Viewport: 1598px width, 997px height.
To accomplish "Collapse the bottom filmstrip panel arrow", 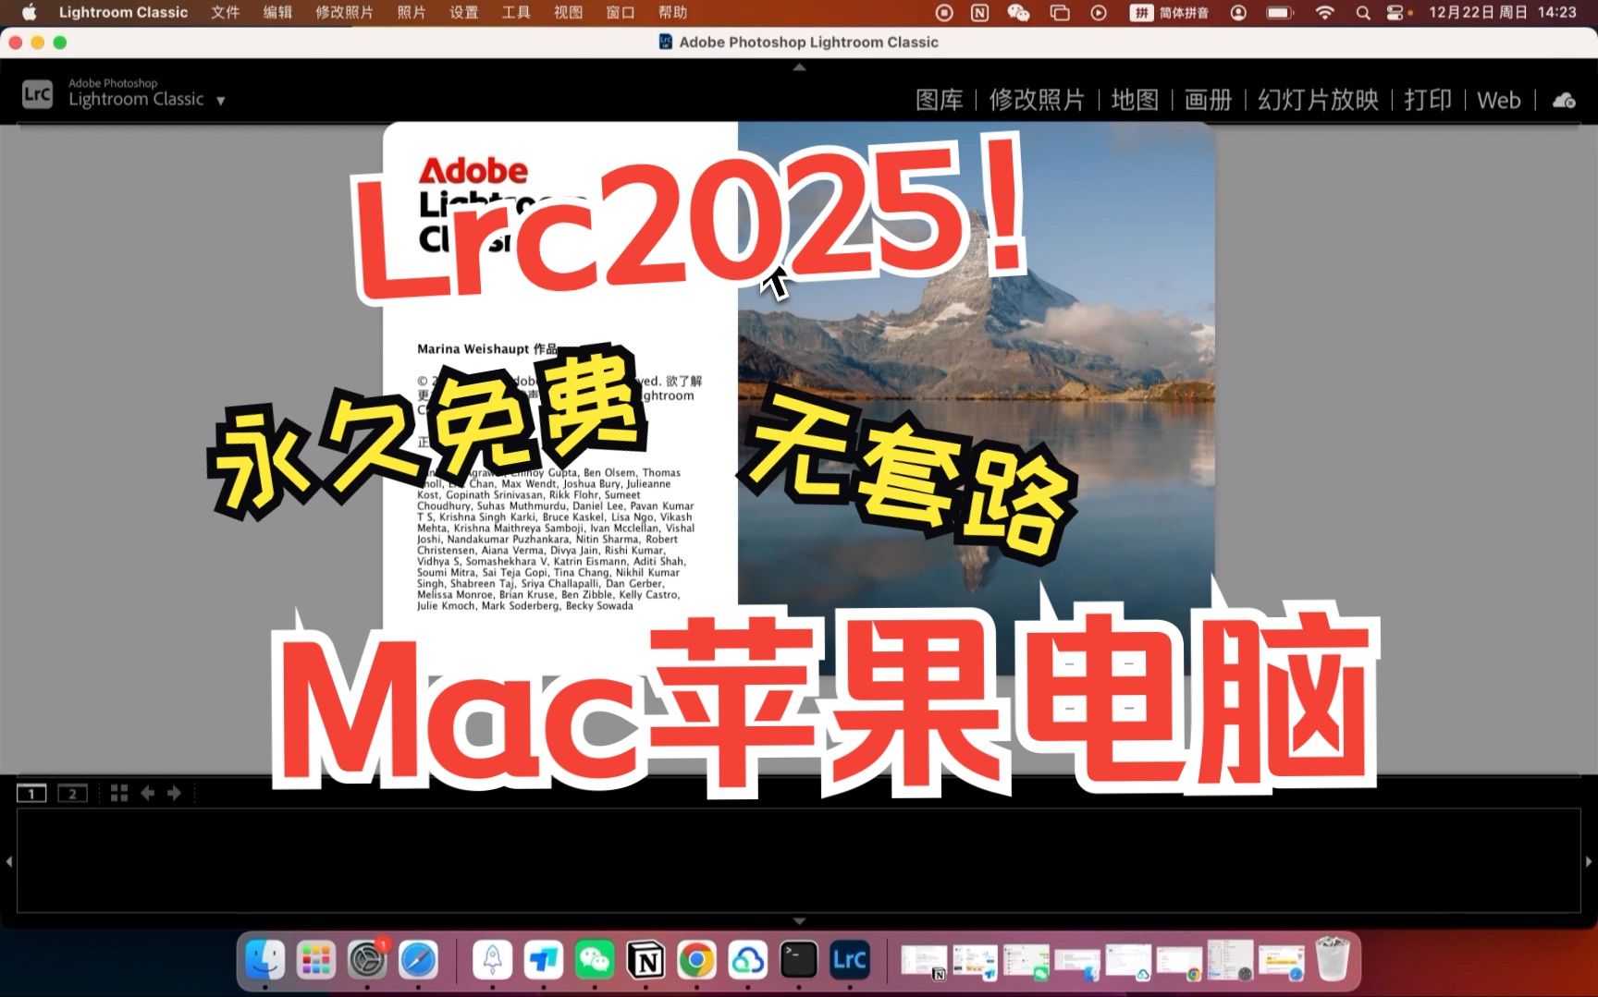I will pos(800,921).
